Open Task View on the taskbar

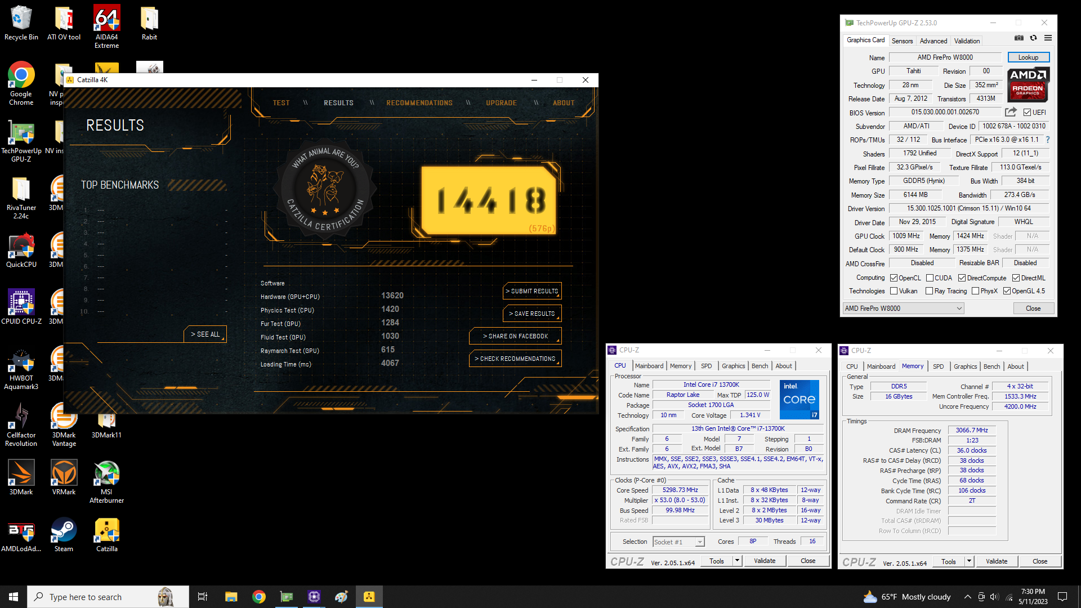(203, 597)
